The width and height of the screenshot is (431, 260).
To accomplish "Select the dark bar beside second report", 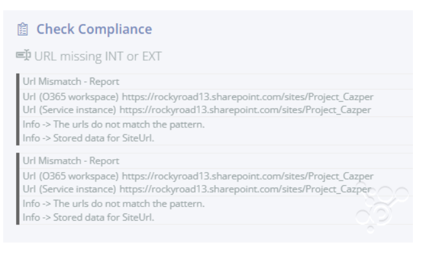I will (18, 189).
